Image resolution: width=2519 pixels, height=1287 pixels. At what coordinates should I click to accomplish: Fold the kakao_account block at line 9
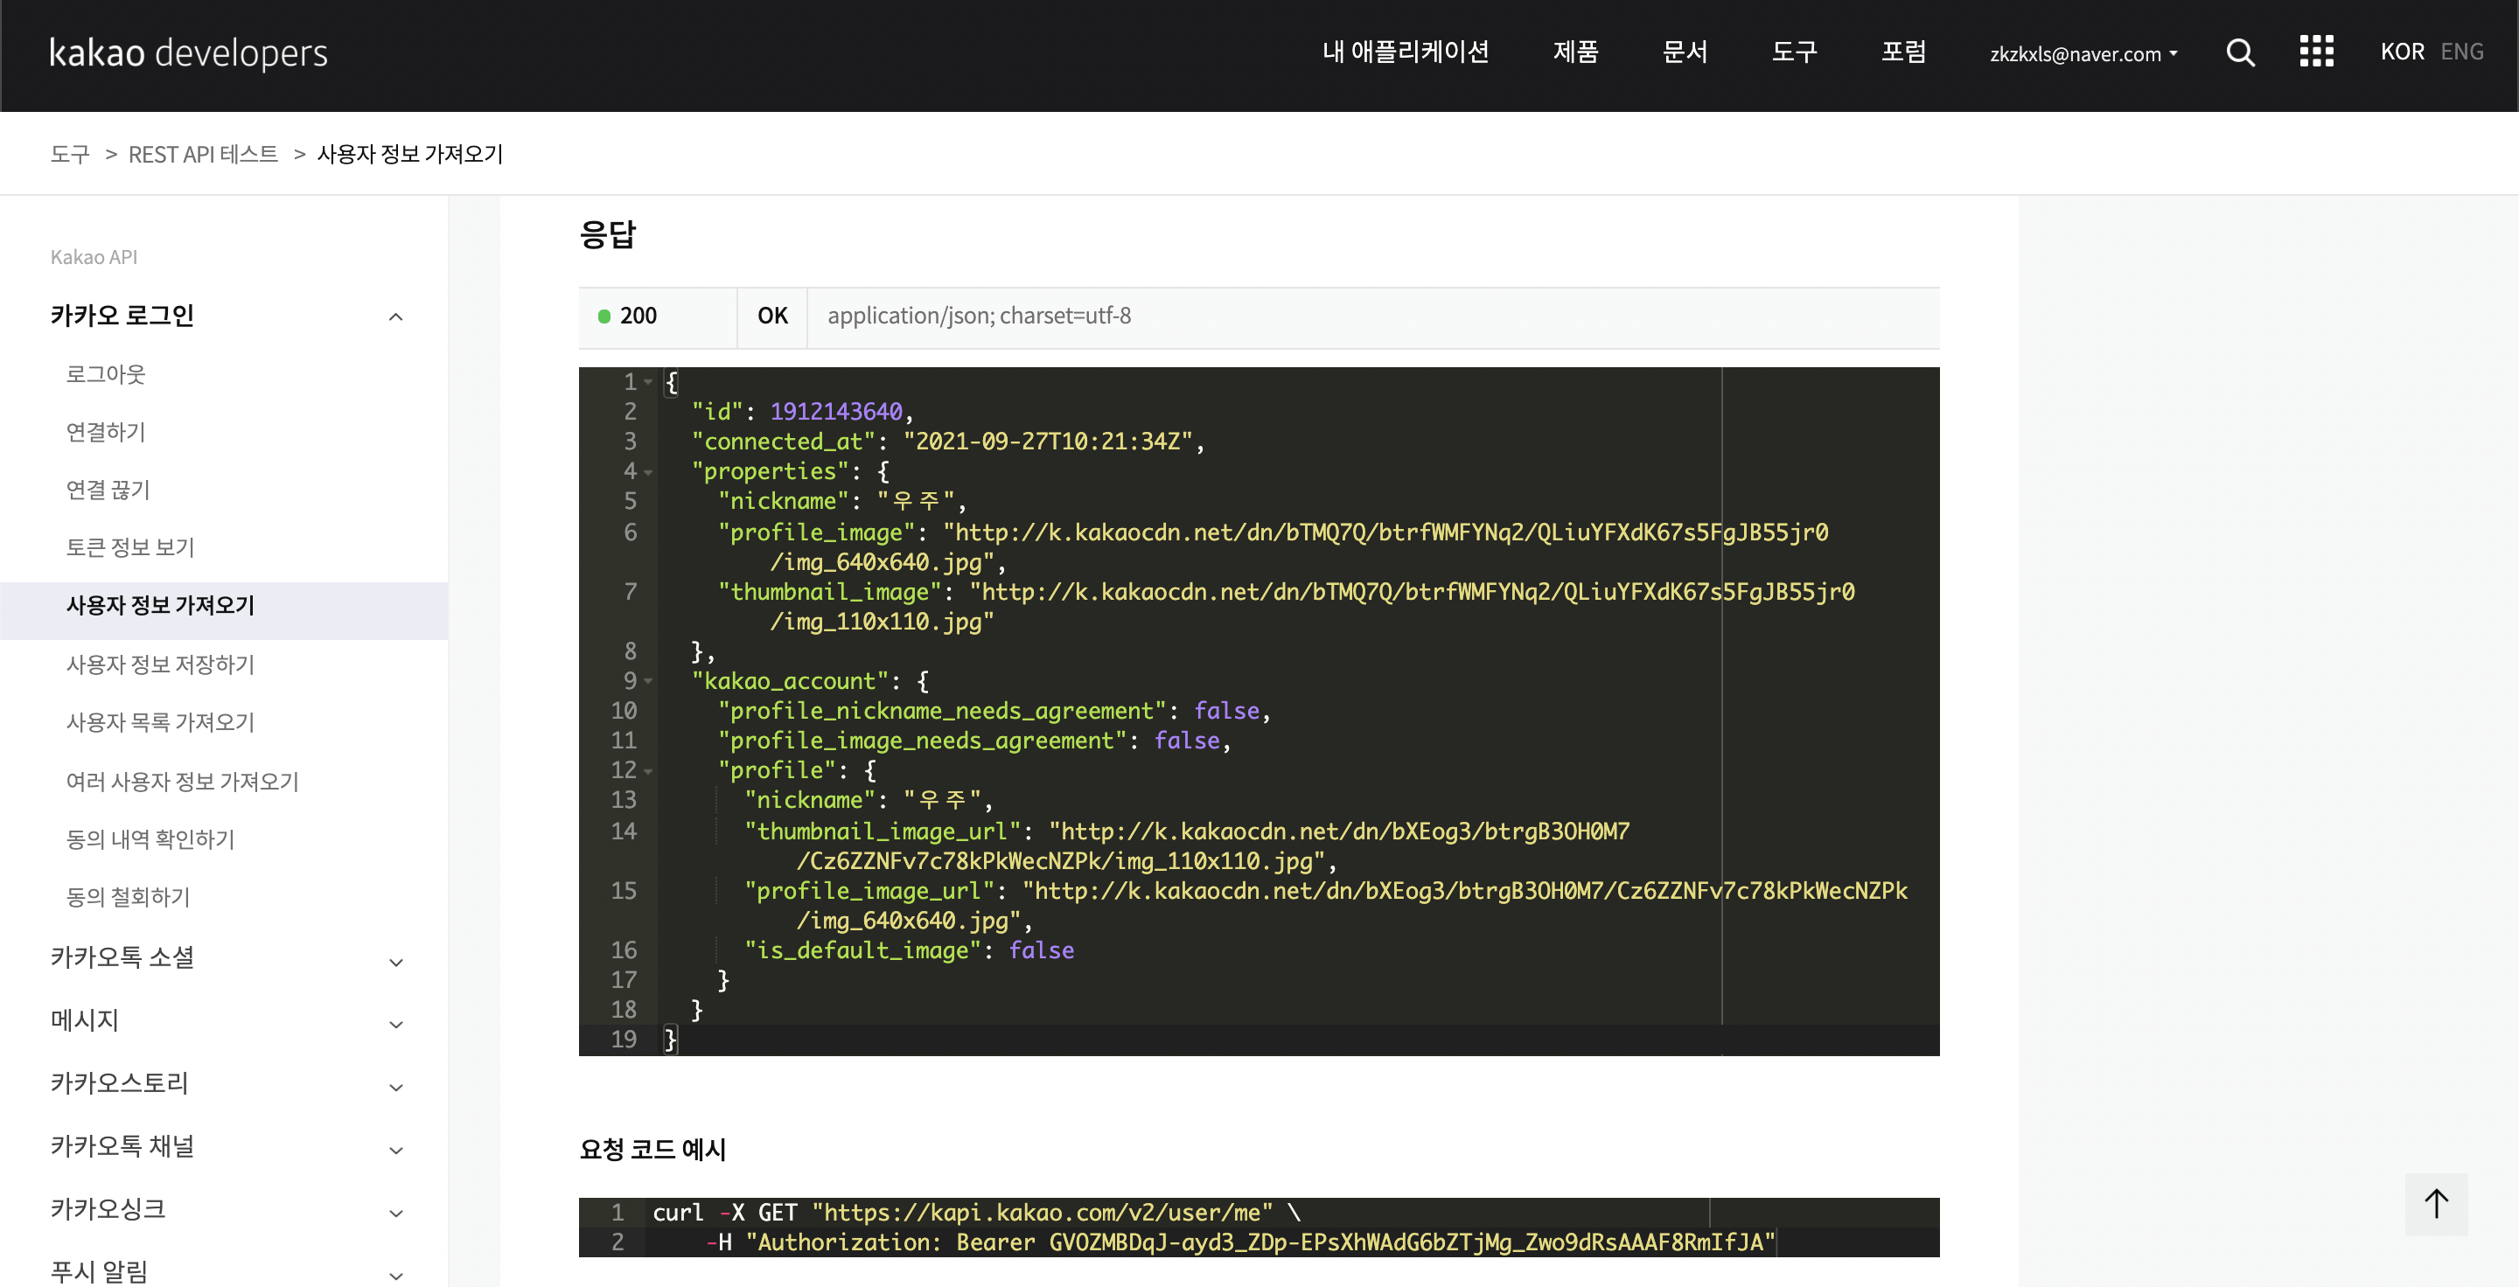[x=648, y=681]
